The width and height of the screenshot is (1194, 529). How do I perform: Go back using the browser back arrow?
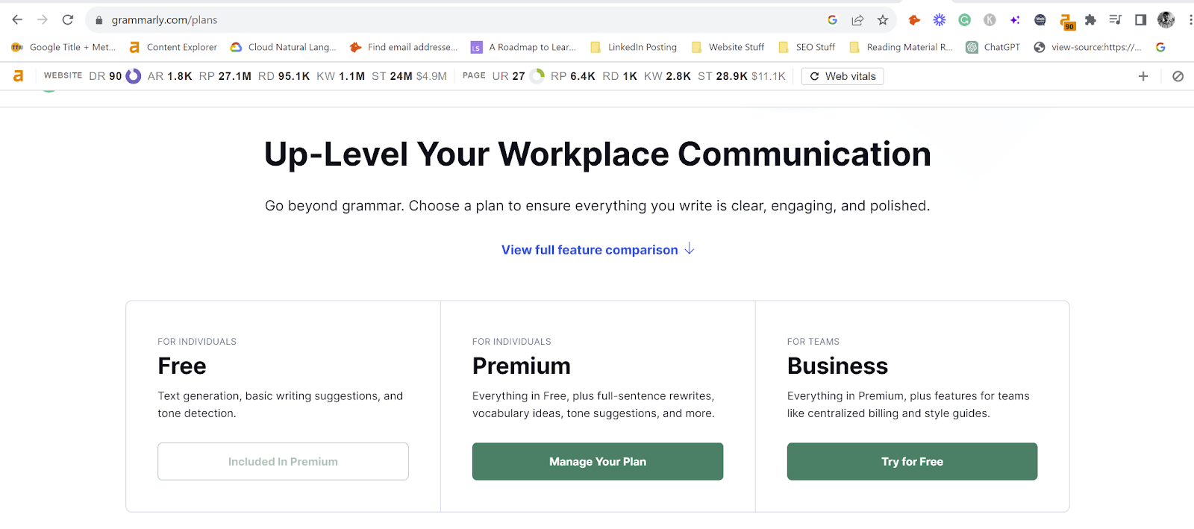pyautogui.click(x=17, y=20)
